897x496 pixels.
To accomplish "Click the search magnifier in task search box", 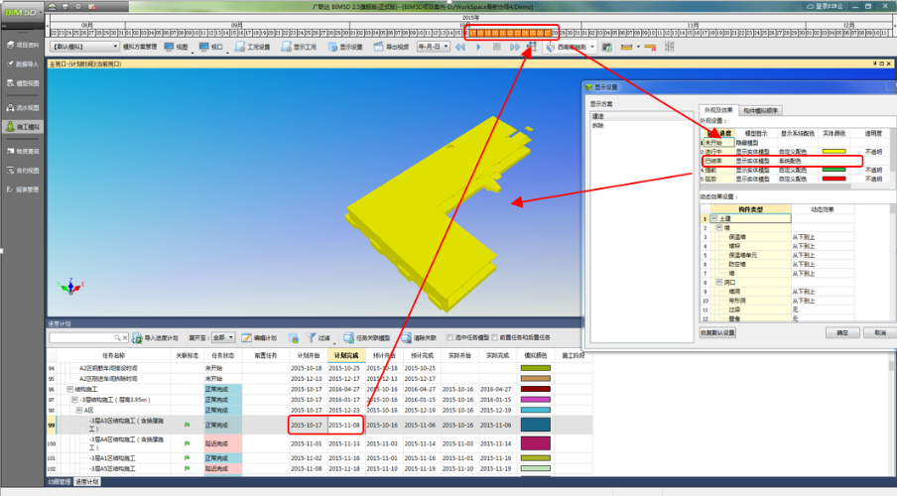I will 117,338.
